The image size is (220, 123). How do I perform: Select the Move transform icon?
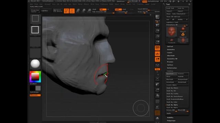pos(78,11)
